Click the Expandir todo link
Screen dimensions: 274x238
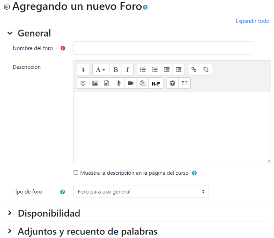[253, 21]
